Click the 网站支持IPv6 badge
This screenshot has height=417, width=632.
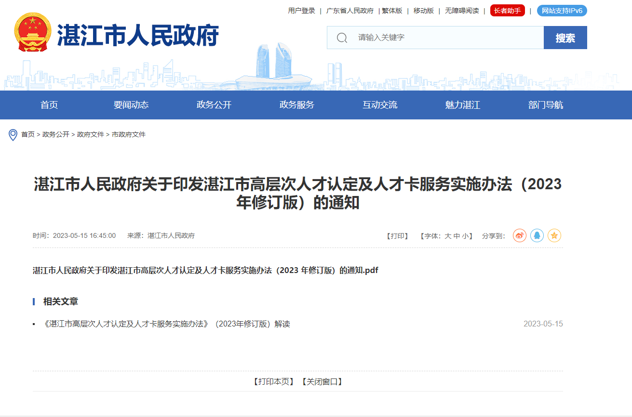coord(562,10)
